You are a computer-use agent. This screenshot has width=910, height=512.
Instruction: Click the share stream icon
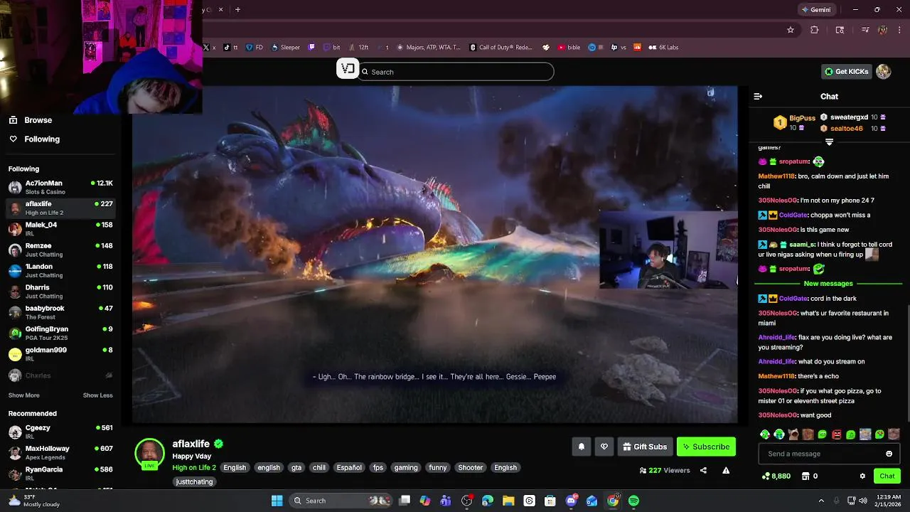coord(703,470)
